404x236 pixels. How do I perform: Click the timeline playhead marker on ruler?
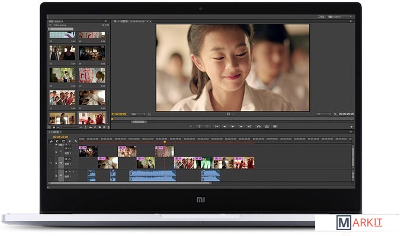[165, 142]
